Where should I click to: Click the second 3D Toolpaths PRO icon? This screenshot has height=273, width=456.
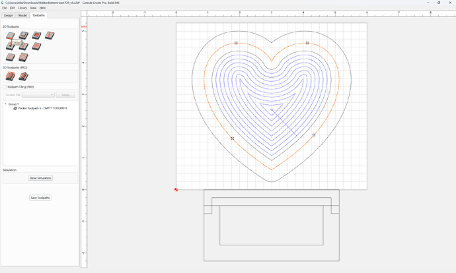[x=24, y=76]
